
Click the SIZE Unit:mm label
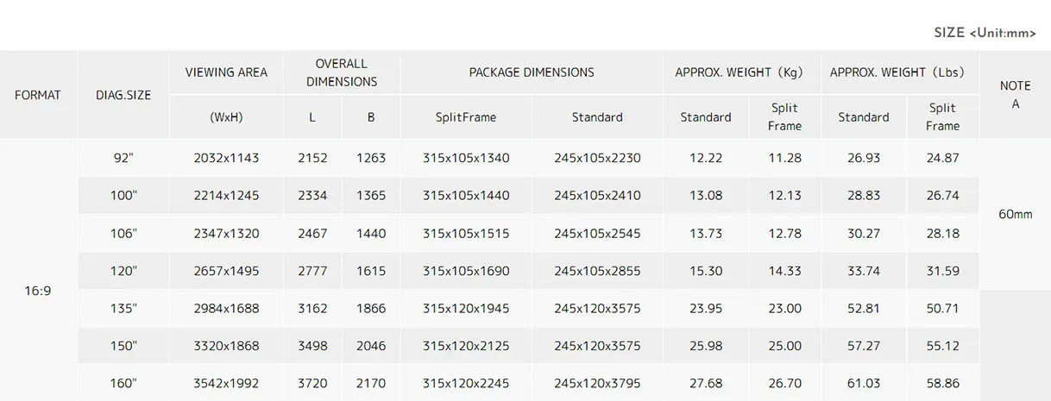point(985,33)
